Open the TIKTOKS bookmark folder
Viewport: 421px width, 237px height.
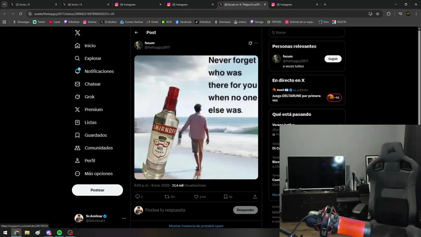pyautogui.click(x=274, y=22)
